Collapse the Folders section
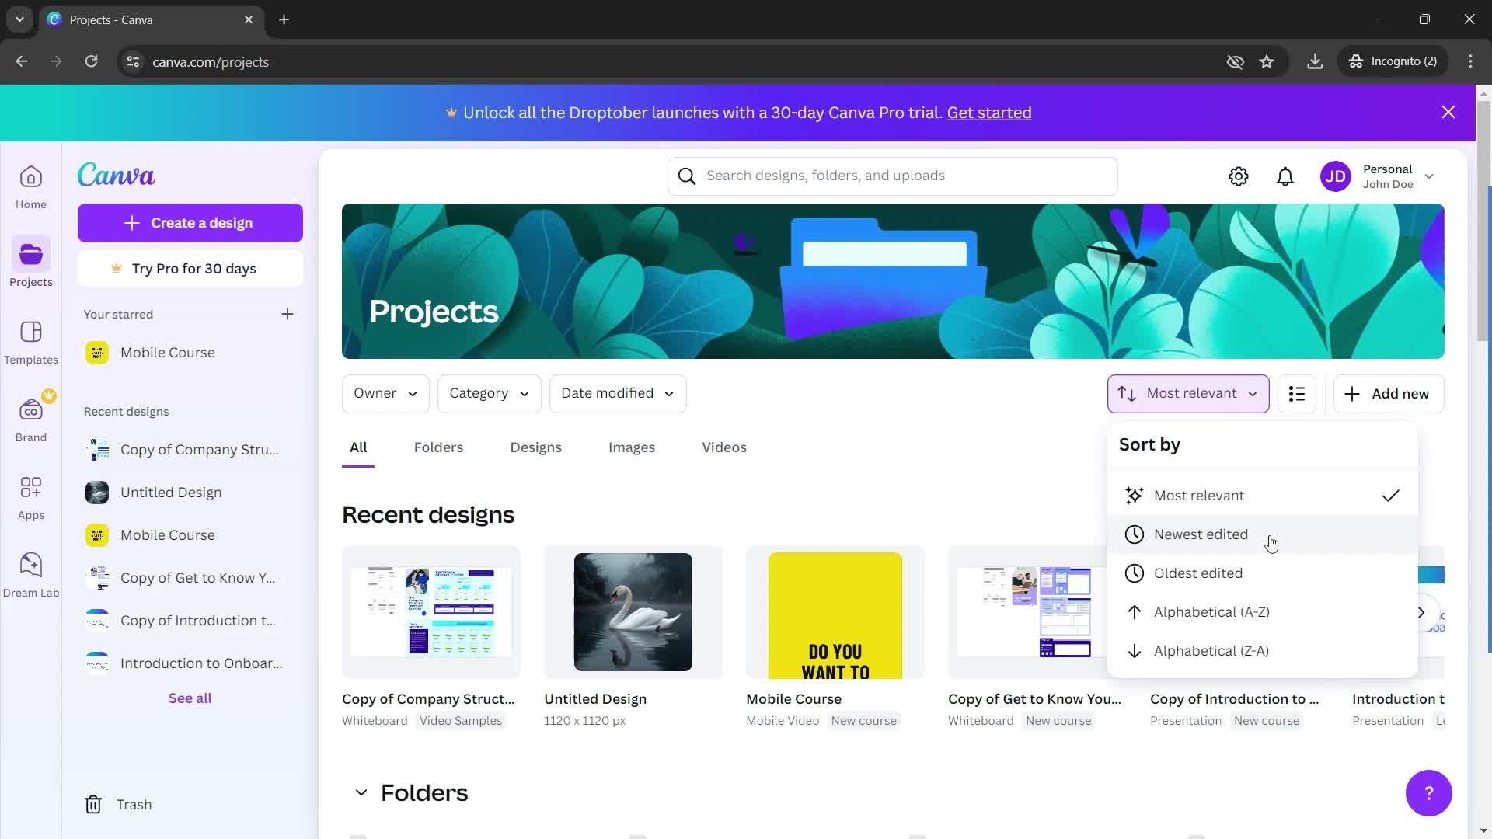 click(x=361, y=793)
